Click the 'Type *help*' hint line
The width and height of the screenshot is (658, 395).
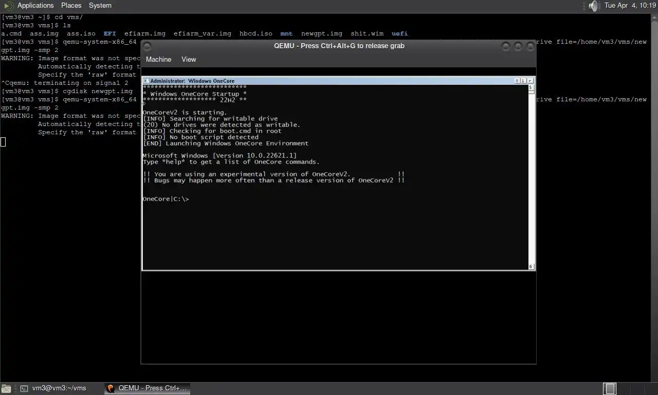click(x=231, y=162)
